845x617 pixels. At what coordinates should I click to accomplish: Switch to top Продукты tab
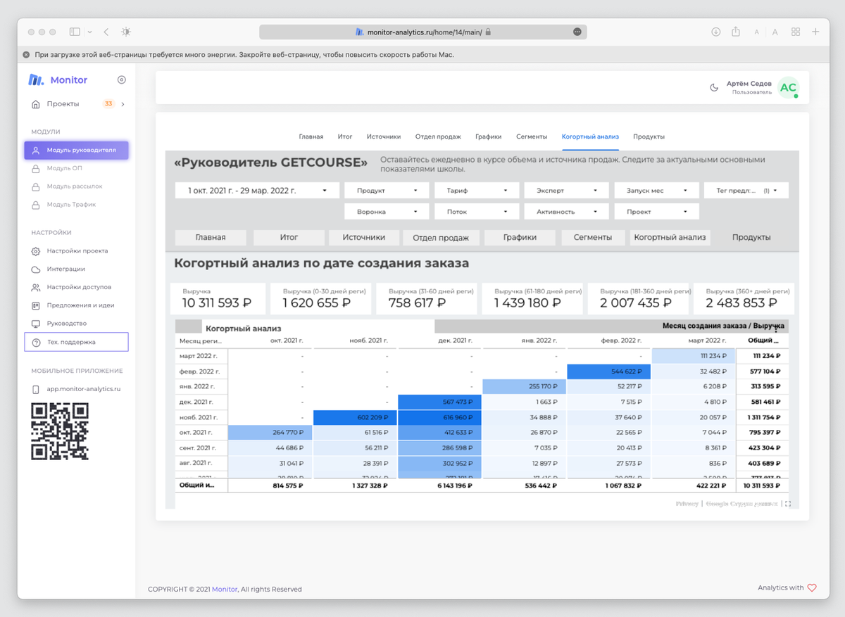[649, 136]
